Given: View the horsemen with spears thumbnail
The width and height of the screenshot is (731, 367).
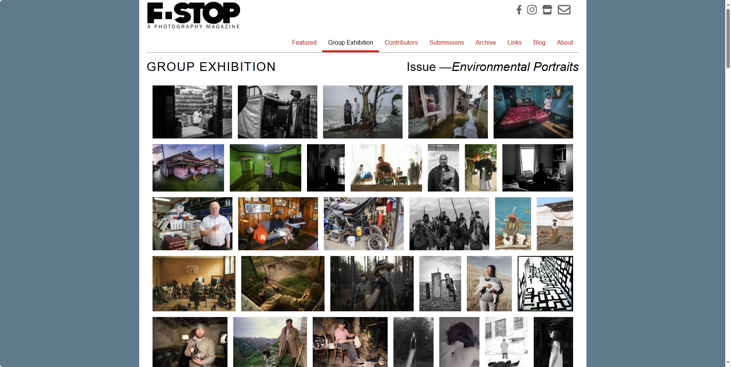Looking at the screenshot, I should (x=449, y=224).
